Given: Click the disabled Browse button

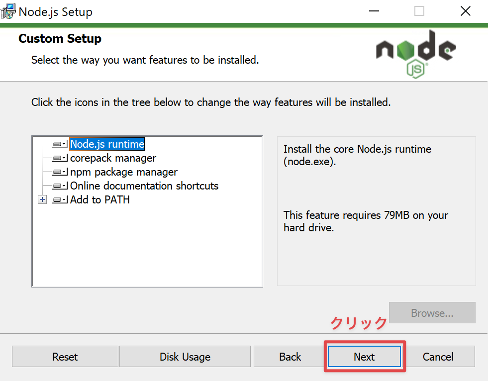Looking at the screenshot, I should click(x=432, y=313).
